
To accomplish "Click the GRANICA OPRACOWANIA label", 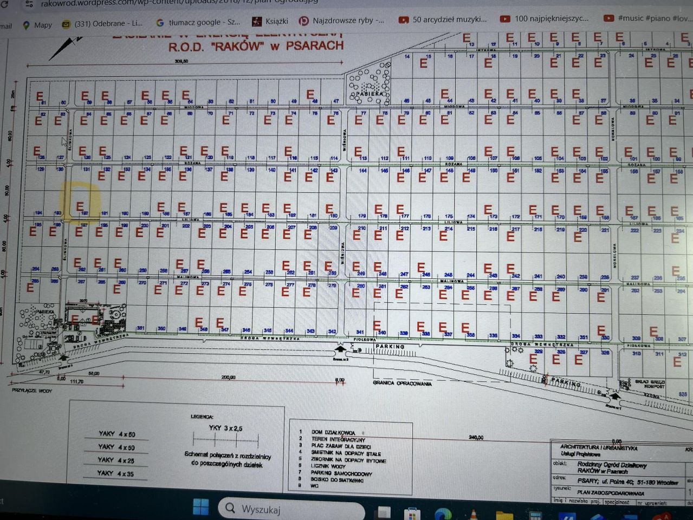I will click(403, 383).
